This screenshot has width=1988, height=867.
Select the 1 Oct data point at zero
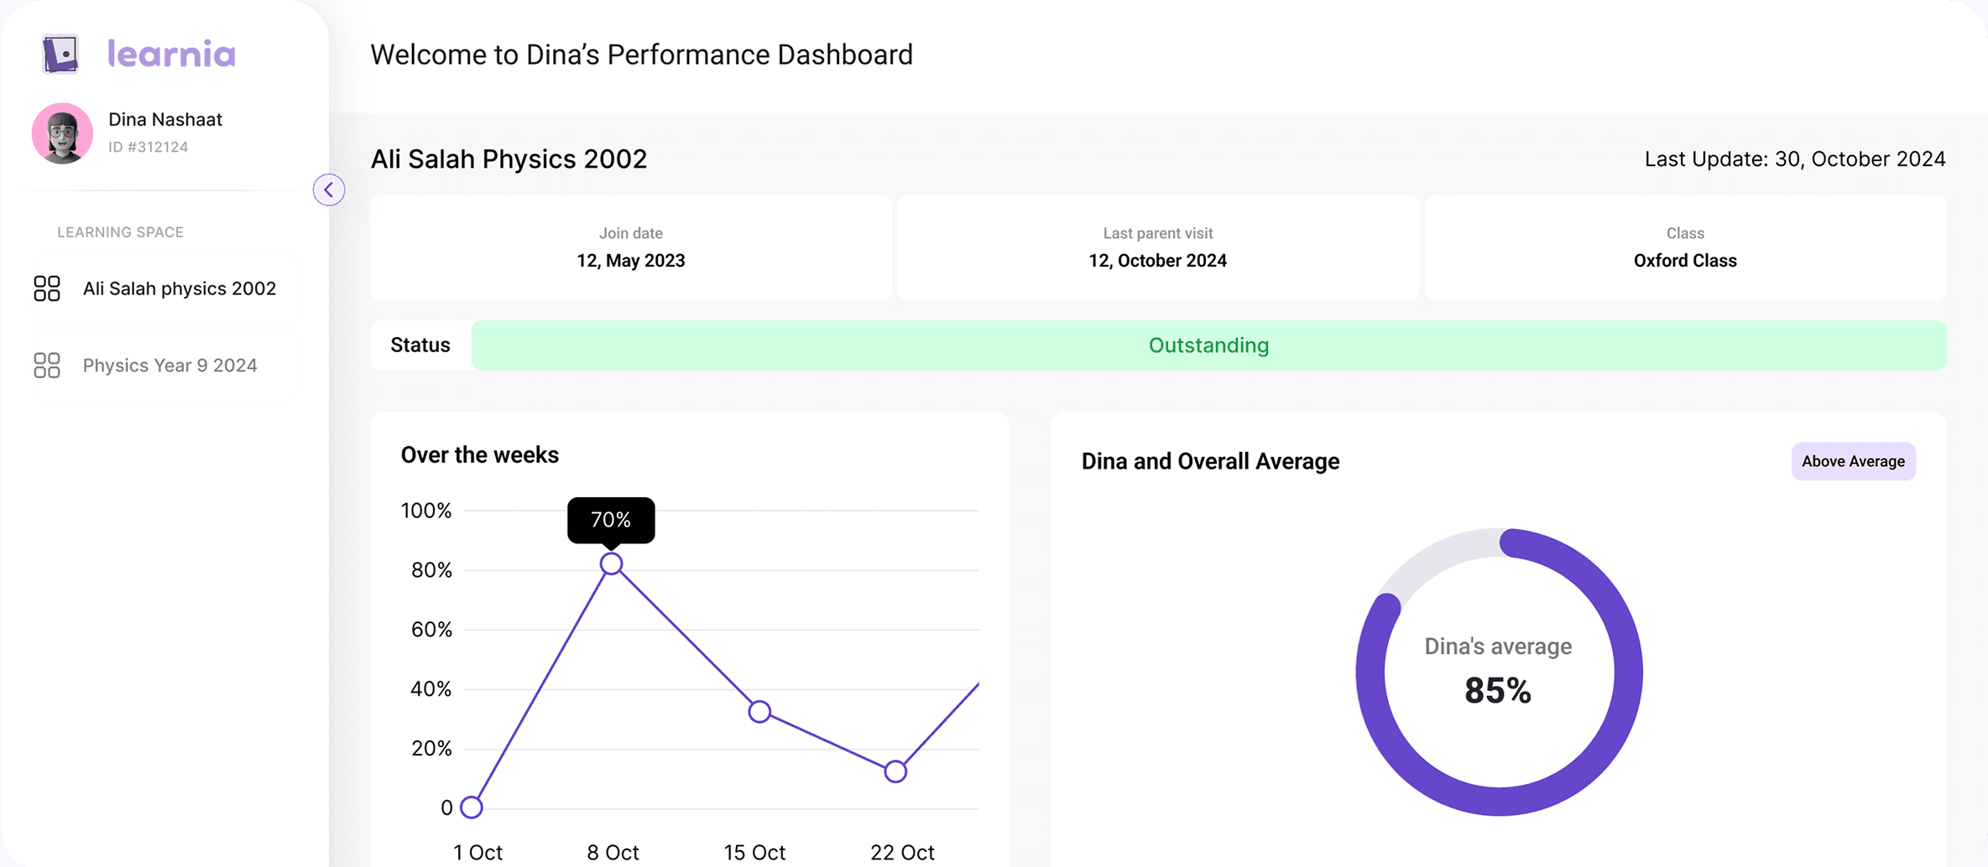[472, 807]
